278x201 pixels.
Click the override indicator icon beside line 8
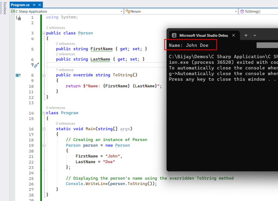pos(18,75)
